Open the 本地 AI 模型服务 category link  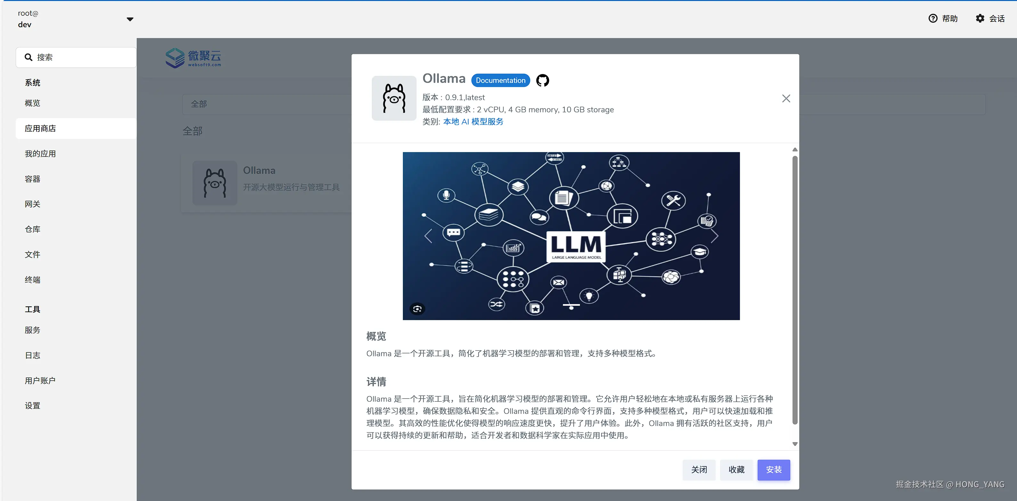pos(473,122)
